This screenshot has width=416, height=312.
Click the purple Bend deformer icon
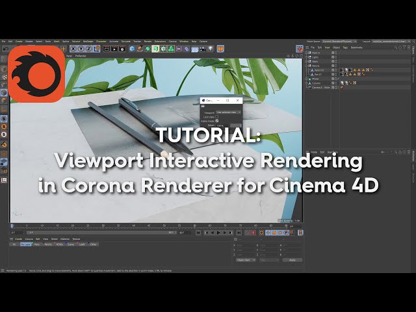click(187, 49)
